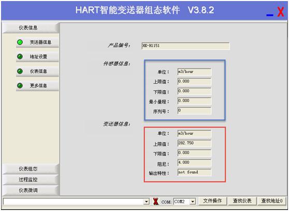Image resolution: width=289 pixels, height=211 pixels.
Task: Open the COM2 port dropdown arrow
Action: point(193,201)
